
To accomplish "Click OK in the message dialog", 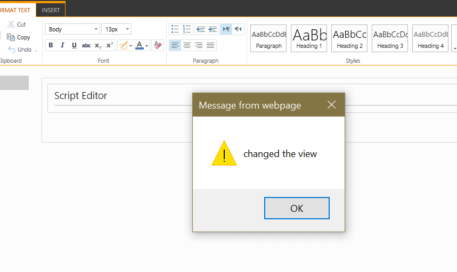I will point(297,208).
